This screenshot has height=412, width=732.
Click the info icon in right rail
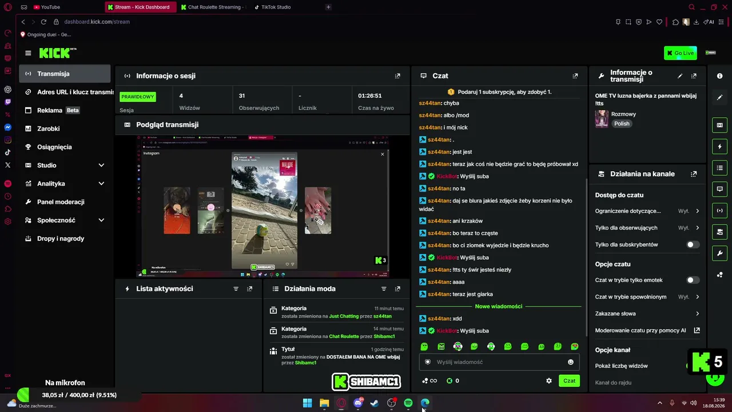719,76
